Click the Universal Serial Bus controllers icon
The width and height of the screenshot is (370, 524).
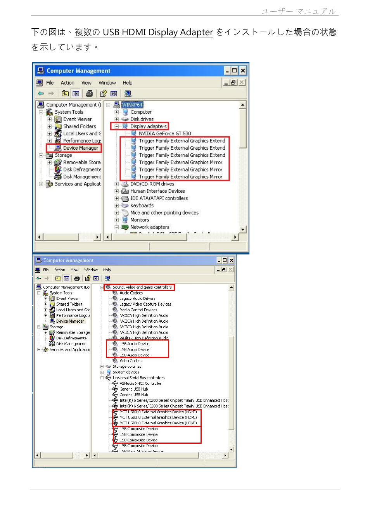click(x=108, y=378)
